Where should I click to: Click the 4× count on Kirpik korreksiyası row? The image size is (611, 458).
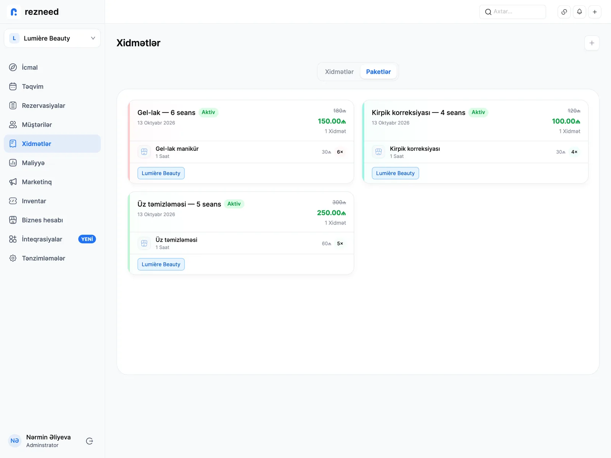574,152
